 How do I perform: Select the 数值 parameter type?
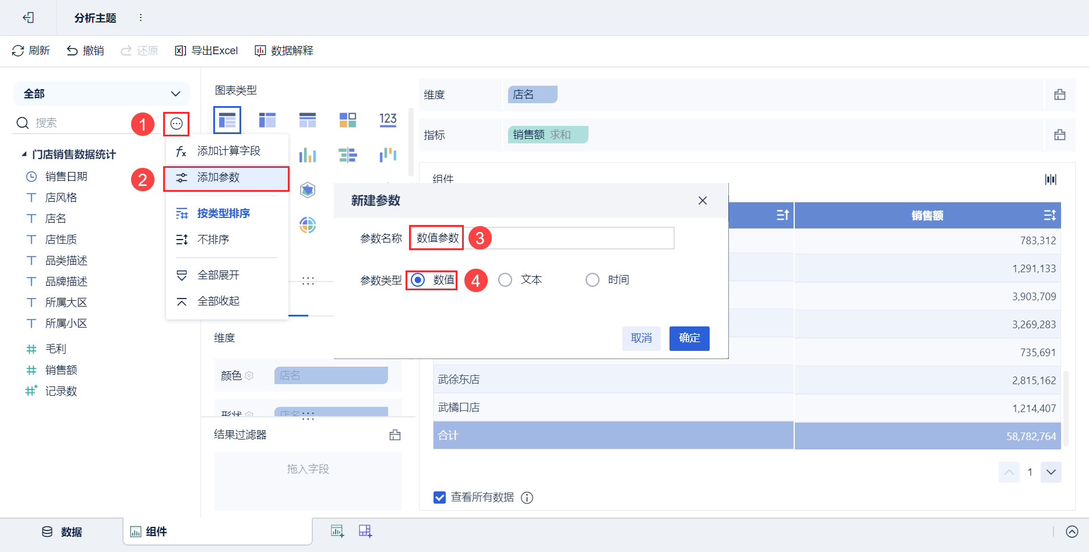point(418,280)
